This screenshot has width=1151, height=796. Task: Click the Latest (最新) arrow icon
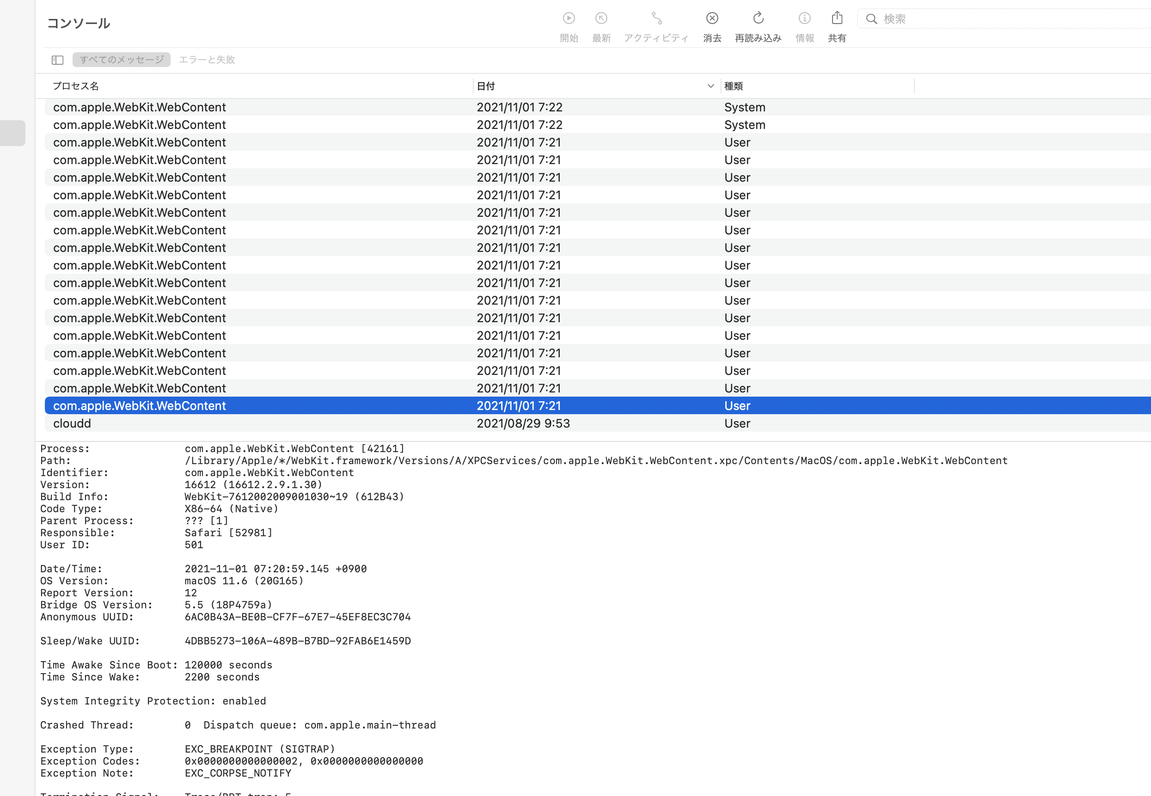601,19
